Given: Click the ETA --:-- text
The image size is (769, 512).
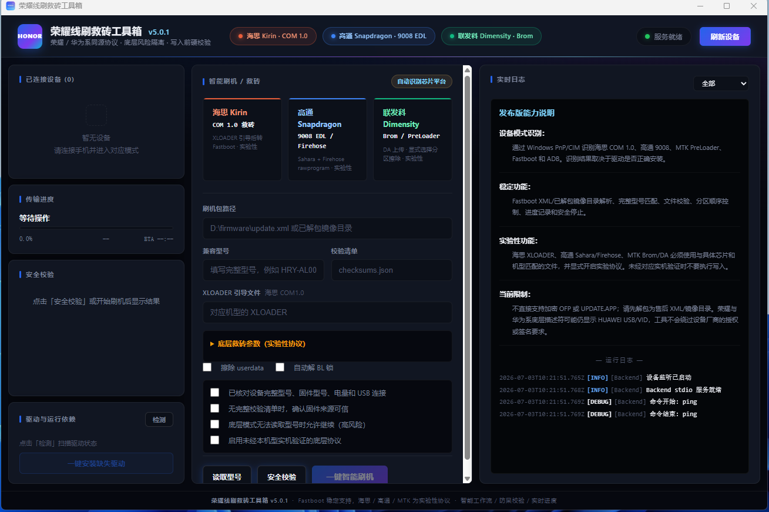Looking at the screenshot, I should coord(159,239).
